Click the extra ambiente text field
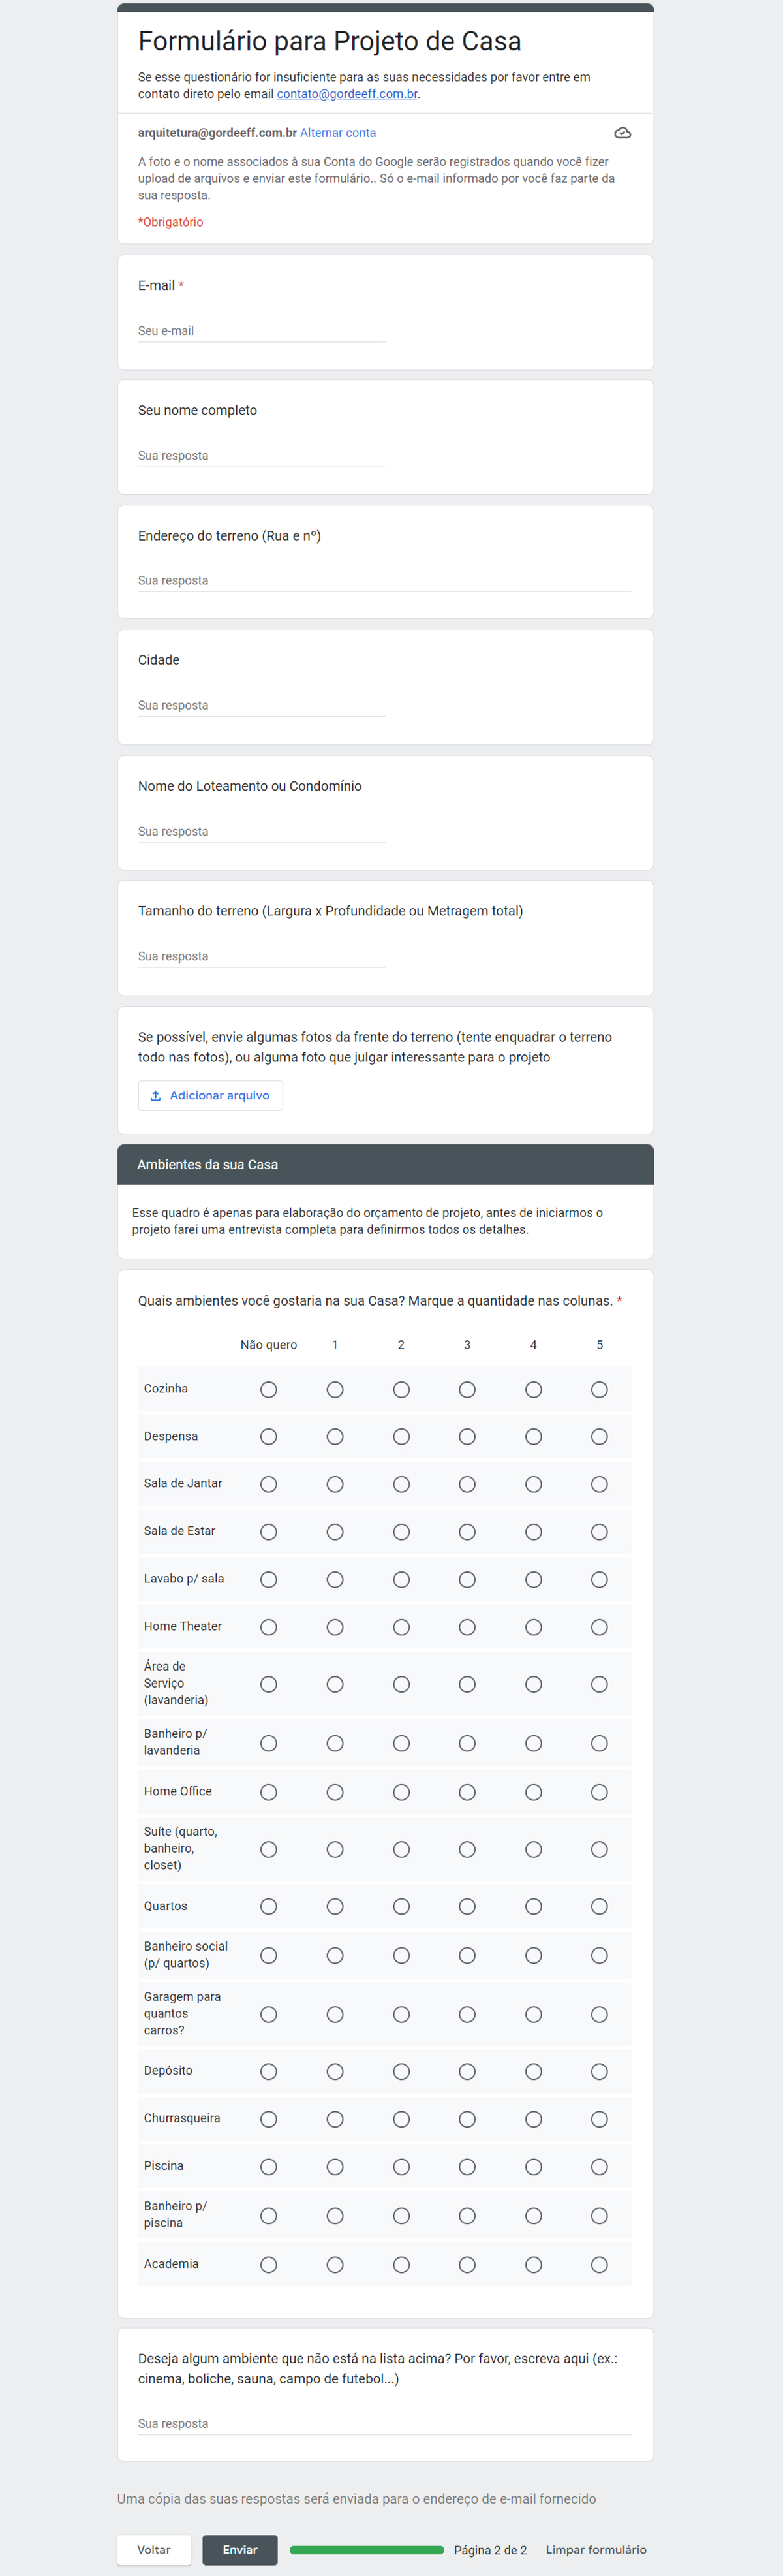 pyautogui.click(x=384, y=2424)
